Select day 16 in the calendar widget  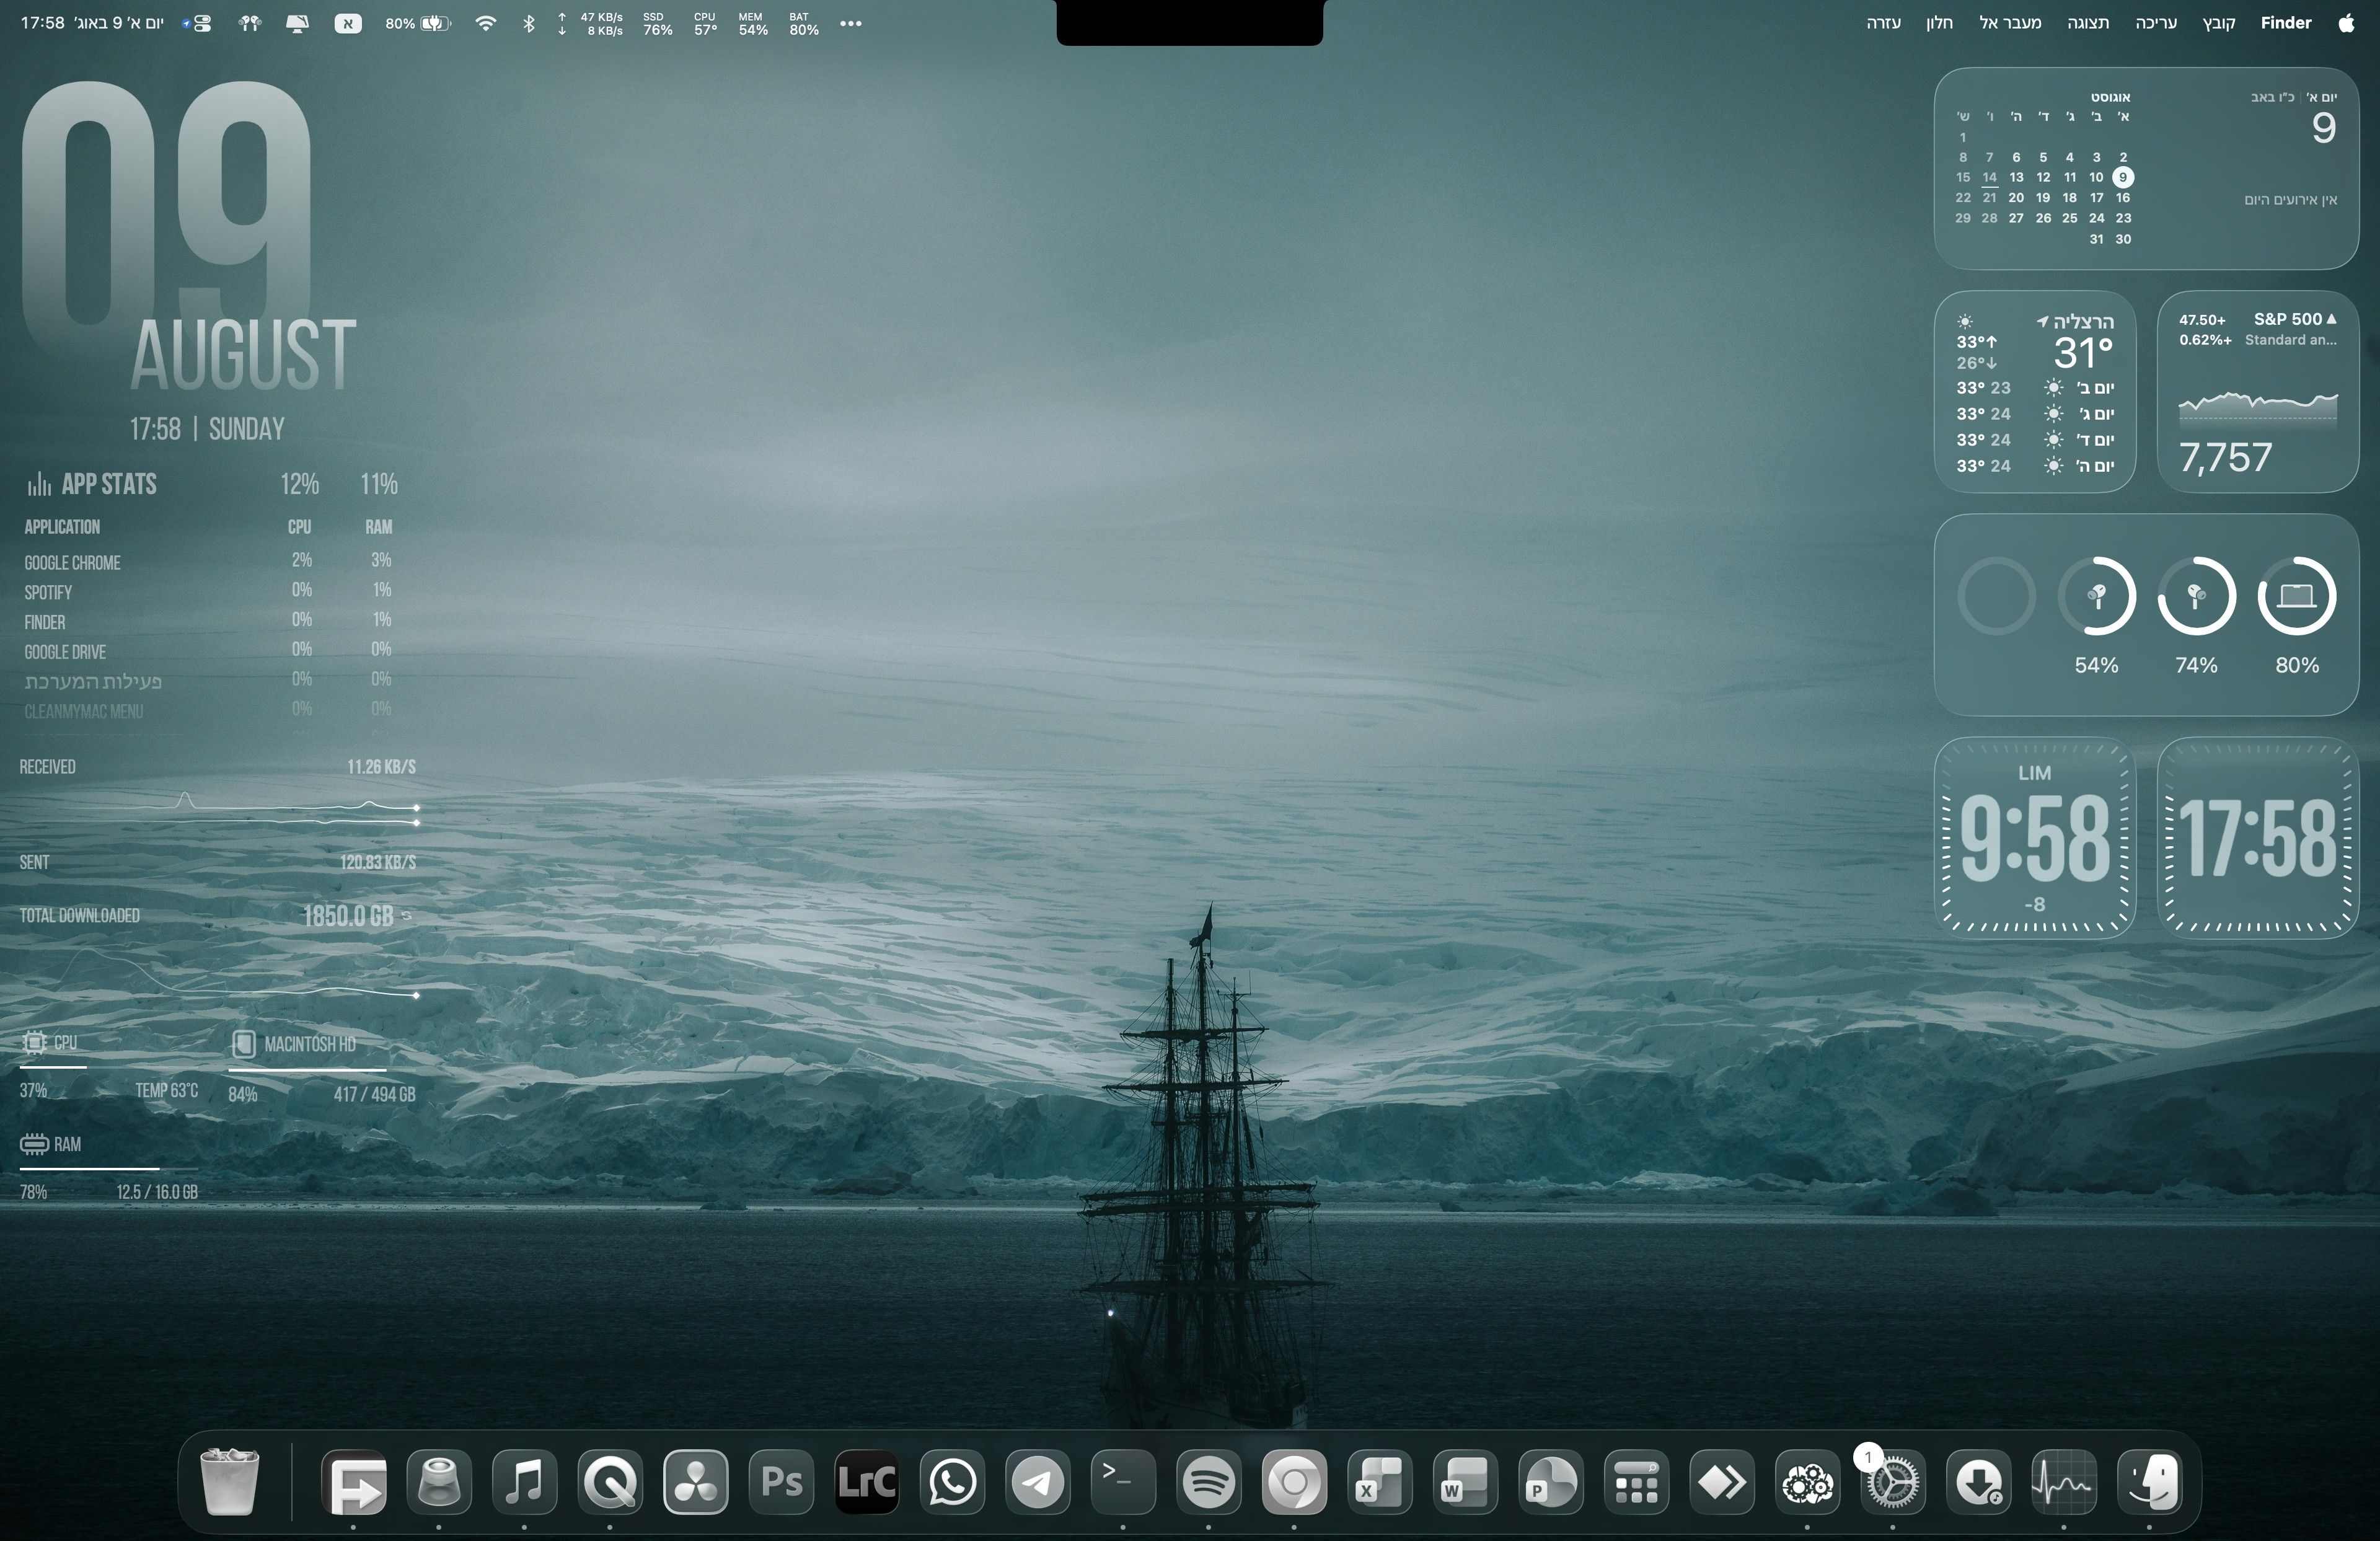2123,198
